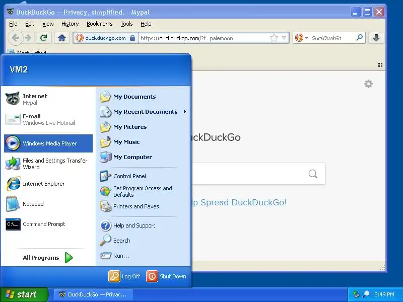Open the URL history dropdown arrow
Screen dimensions: 403x302
[x=284, y=38]
